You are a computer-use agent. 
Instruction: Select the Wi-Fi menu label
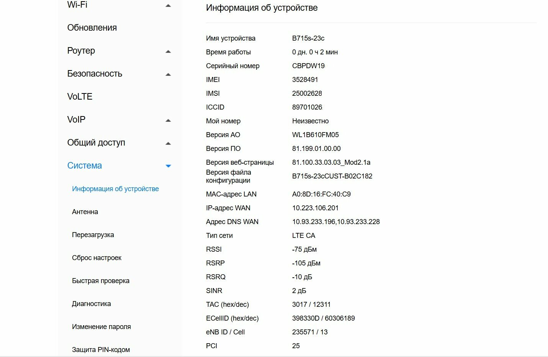click(77, 5)
